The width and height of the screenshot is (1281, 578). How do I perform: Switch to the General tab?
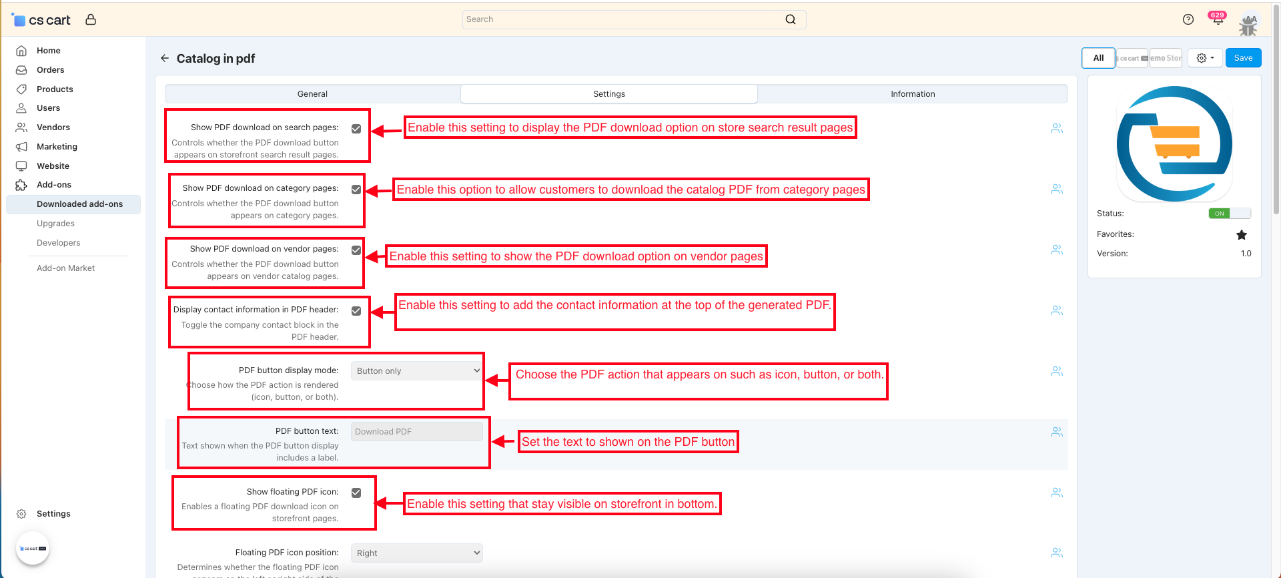312,94
